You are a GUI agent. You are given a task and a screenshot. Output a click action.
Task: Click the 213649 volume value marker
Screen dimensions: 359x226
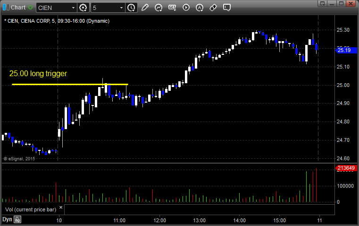click(x=346, y=168)
